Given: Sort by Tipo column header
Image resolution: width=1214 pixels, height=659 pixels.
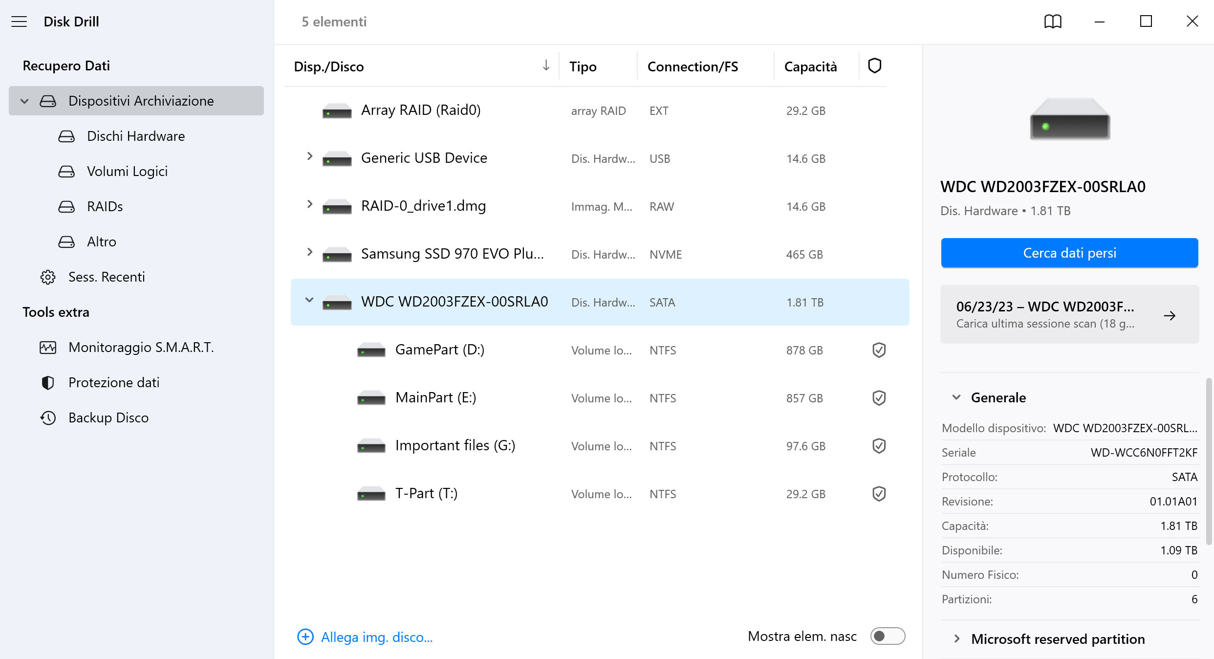Looking at the screenshot, I should (583, 66).
